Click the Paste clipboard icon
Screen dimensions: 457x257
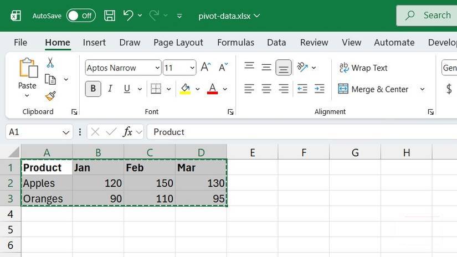tap(28, 68)
